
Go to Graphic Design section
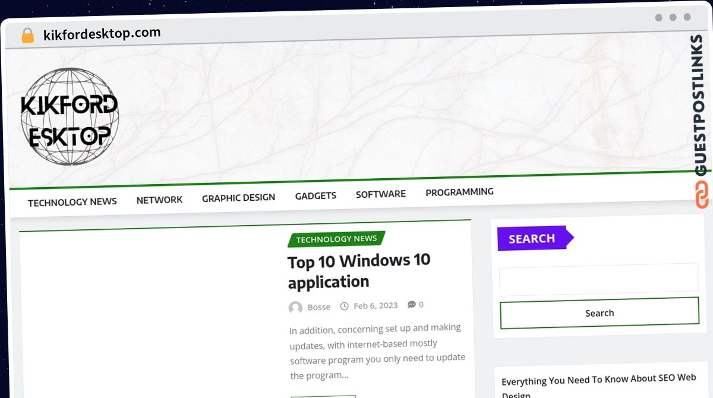point(238,197)
